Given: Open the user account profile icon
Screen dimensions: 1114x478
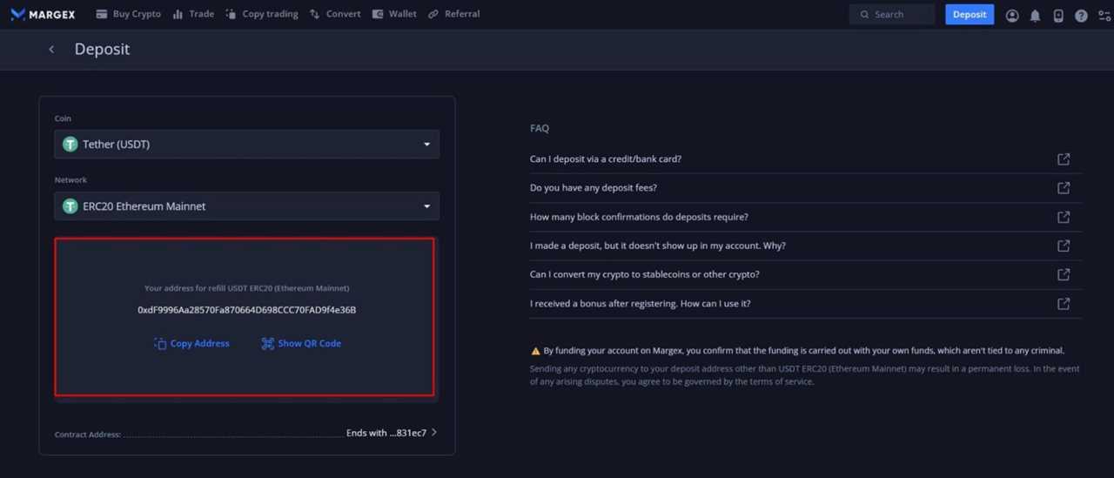Looking at the screenshot, I should 1011,15.
